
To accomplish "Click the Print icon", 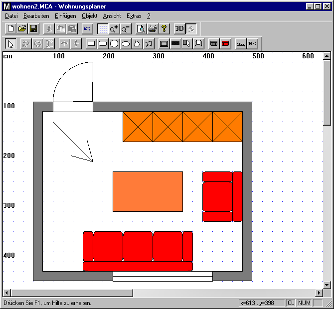I will click(153, 29).
